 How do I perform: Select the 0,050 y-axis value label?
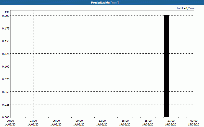[5, 92]
